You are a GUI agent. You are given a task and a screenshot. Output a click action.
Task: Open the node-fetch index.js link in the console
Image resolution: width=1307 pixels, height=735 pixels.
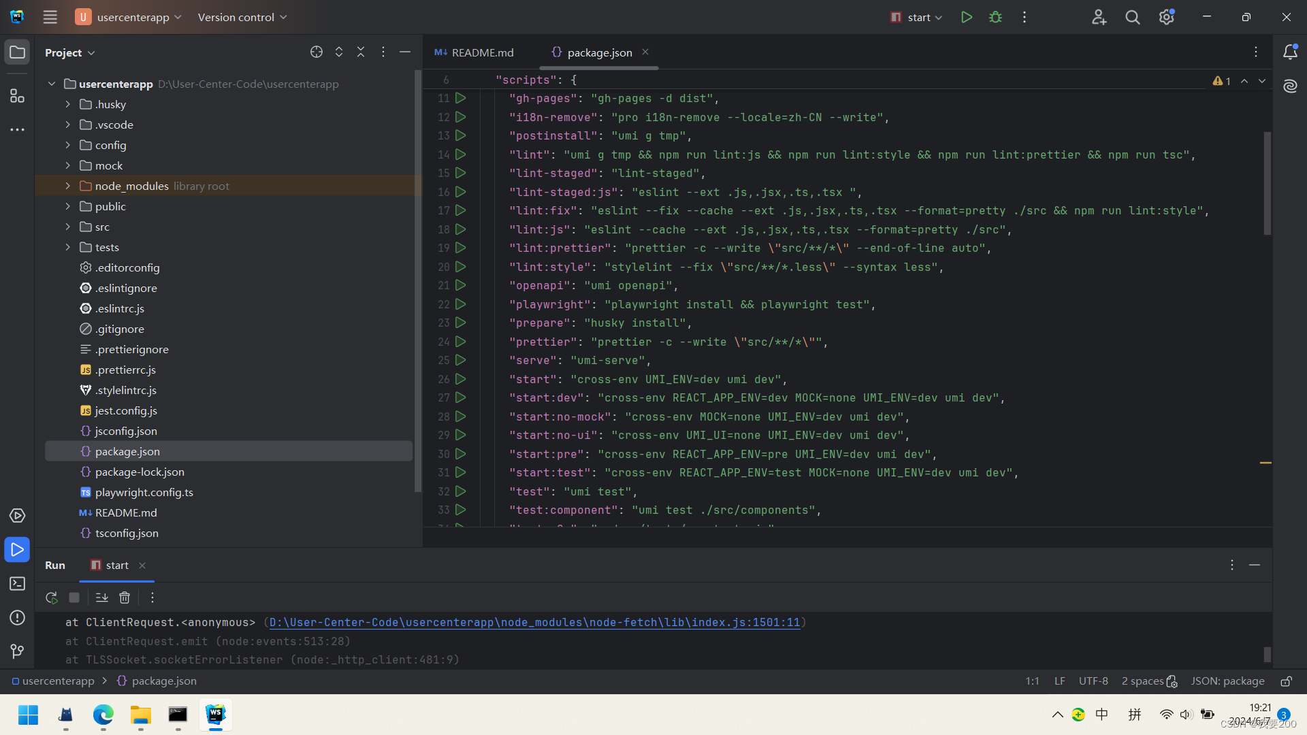[534, 623]
